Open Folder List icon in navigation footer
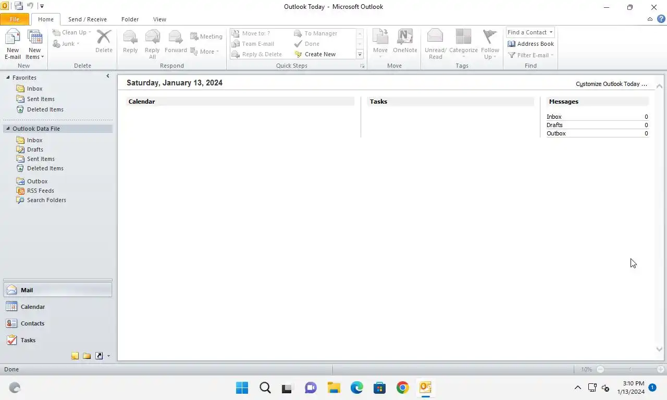The height and width of the screenshot is (400, 667). (x=87, y=356)
